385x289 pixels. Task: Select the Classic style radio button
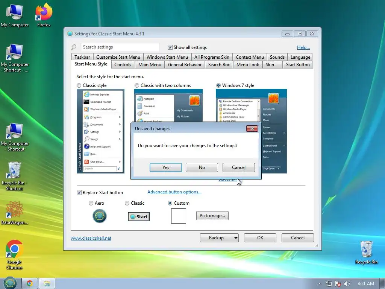pyautogui.click(x=79, y=85)
